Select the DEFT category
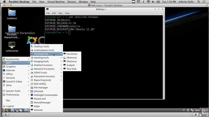 click(x=16, y=63)
